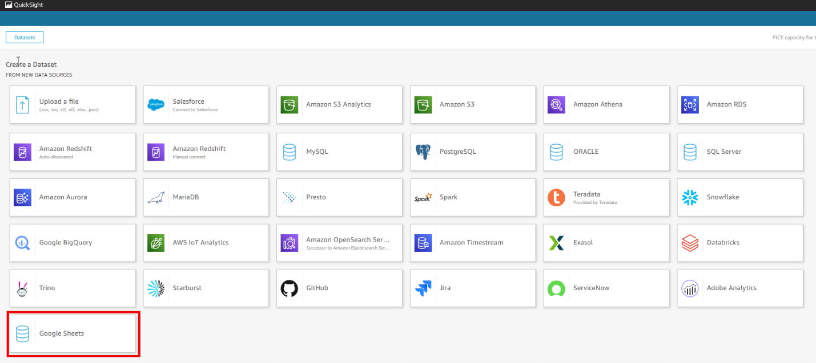This screenshot has width=816, height=363.
Task: Click the ServiceNow green circle icon
Action: tap(556, 288)
